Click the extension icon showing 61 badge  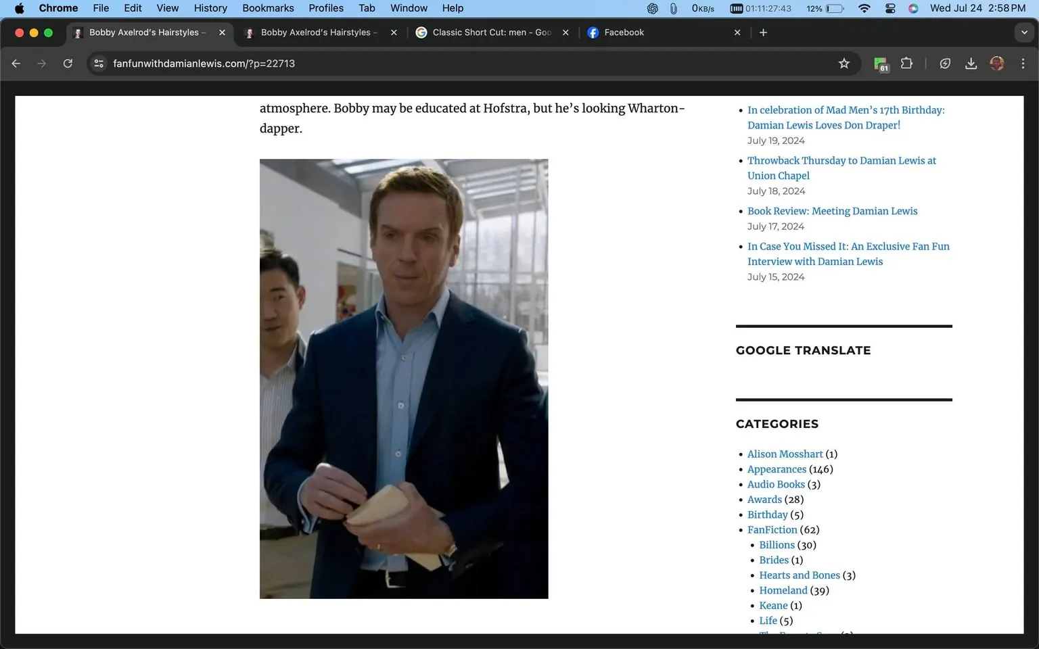coord(880,63)
